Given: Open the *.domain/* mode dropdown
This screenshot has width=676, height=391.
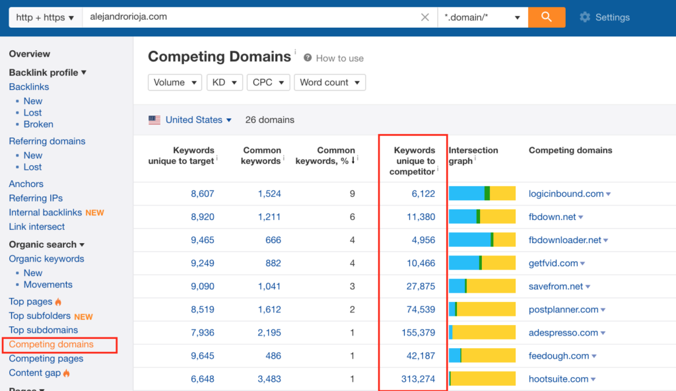Looking at the screenshot, I should 483,17.
